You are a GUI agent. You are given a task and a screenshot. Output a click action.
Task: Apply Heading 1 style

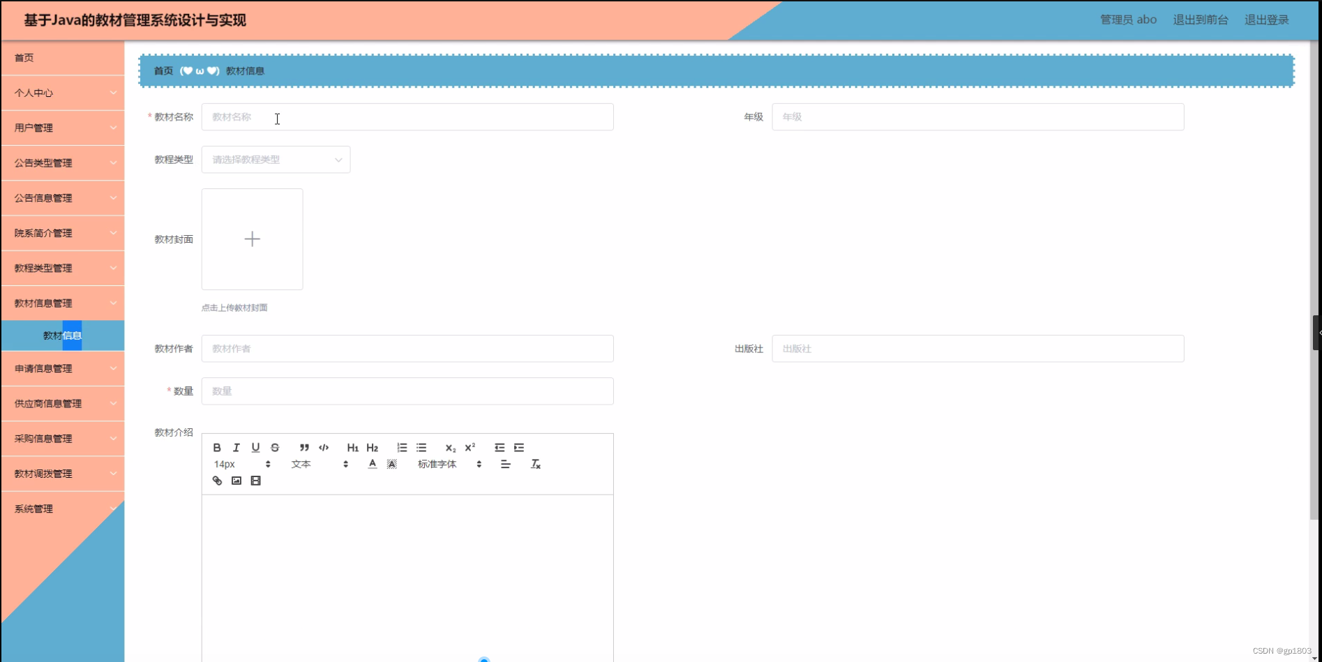click(352, 448)
